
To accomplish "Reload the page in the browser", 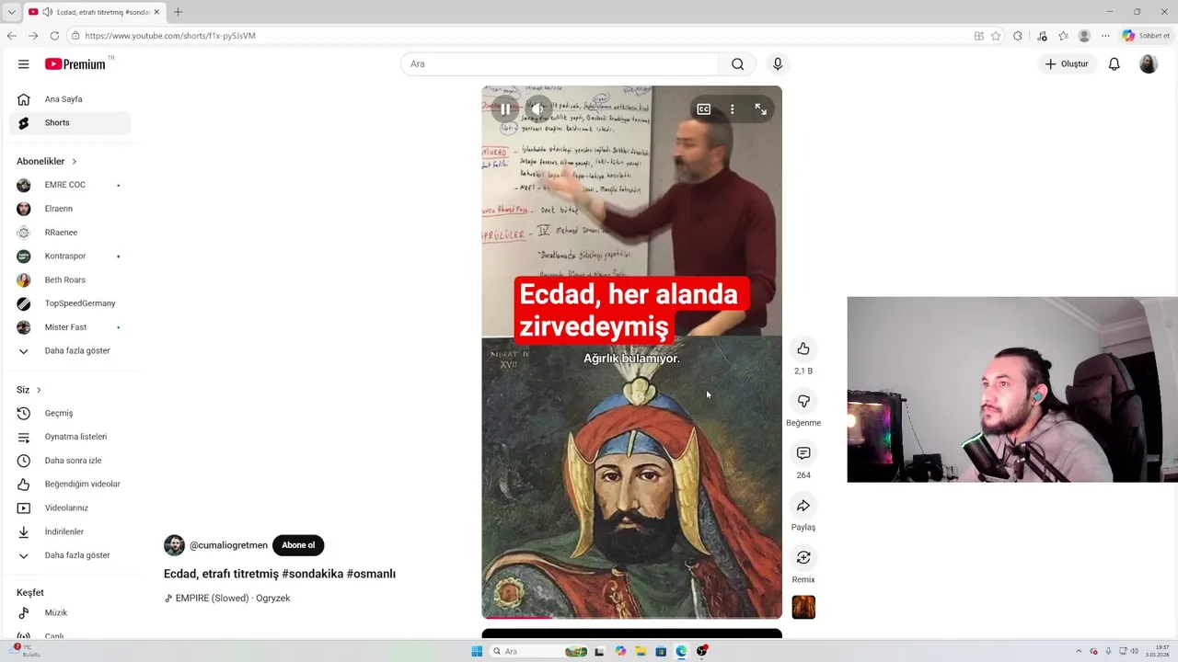I will (x=54, y=36).
